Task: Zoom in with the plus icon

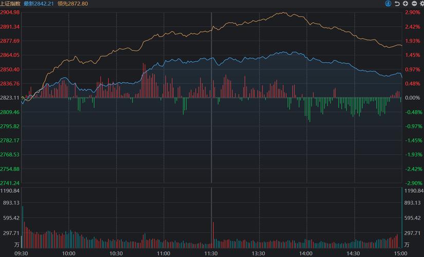Action: pyautogui.click(x=405, y=4)
